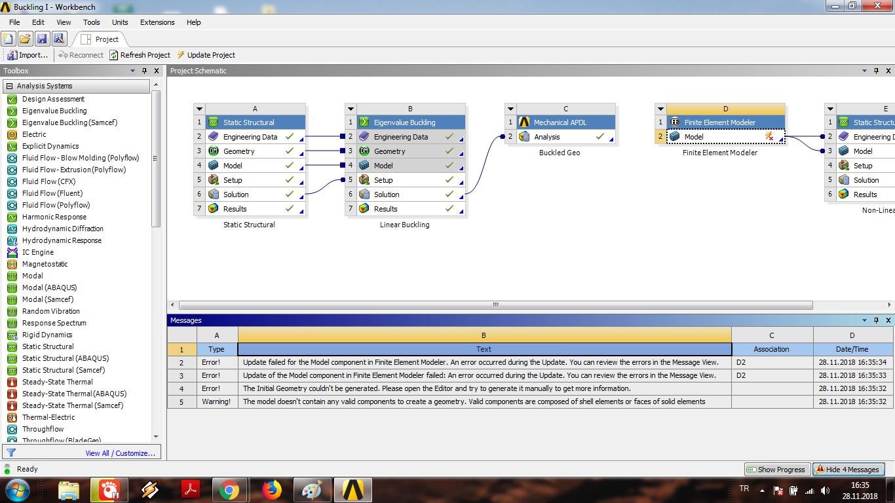Open system A header dropdown arrow
Viewport: 895px width, 503px height.
[199, 109]
